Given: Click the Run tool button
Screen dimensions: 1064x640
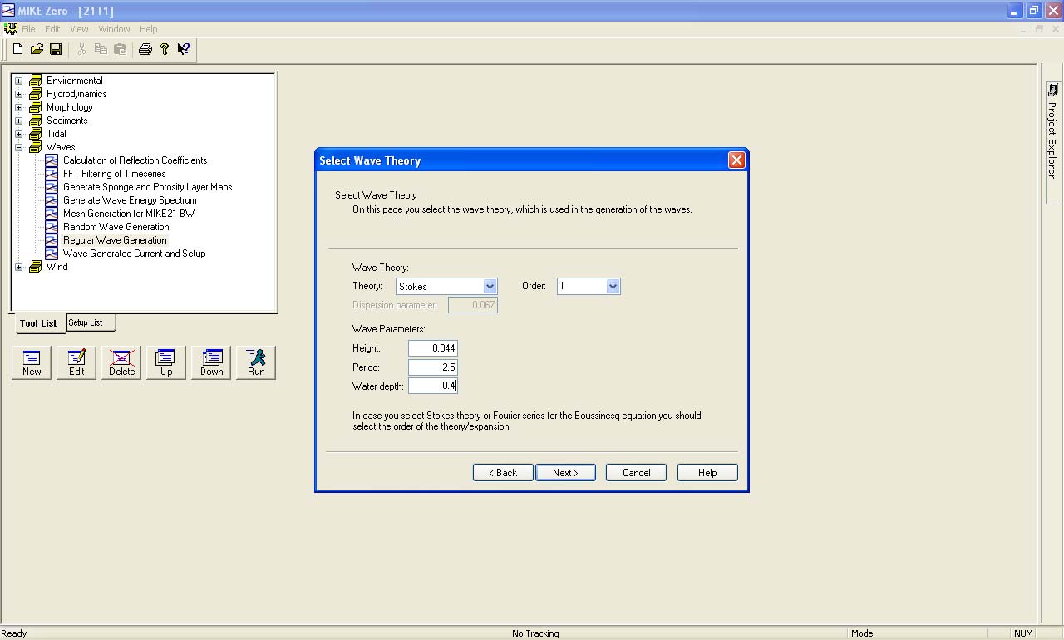Looking at the screenshot, I should (x=256, y=362).
